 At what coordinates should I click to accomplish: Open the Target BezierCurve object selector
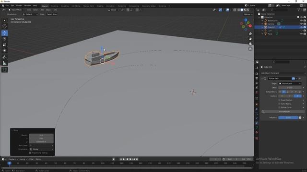click(x=290, y=84)
